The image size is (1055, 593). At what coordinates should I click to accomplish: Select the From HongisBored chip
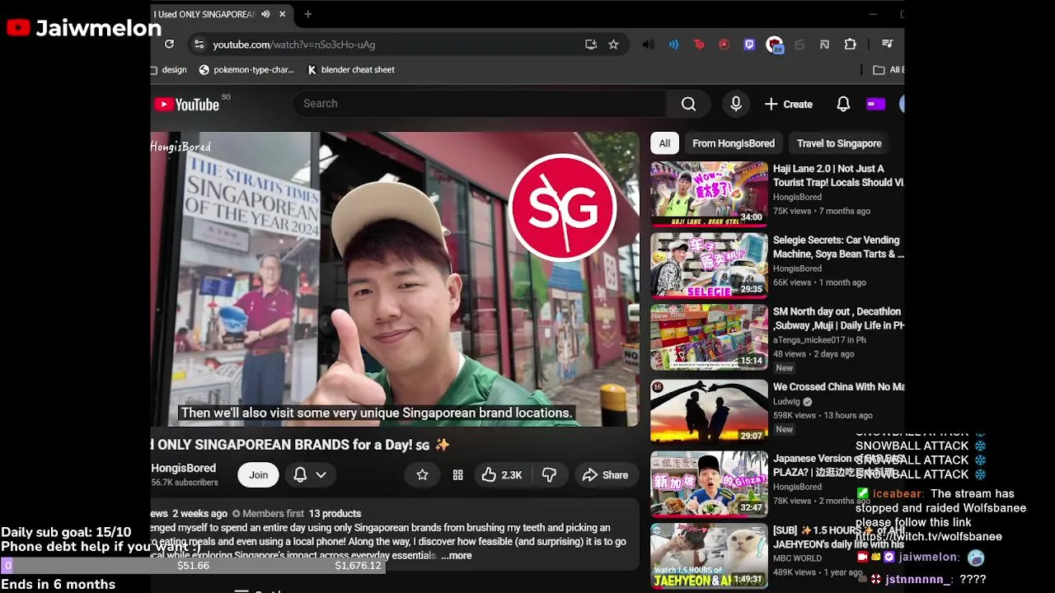click(x=734, y=143)
